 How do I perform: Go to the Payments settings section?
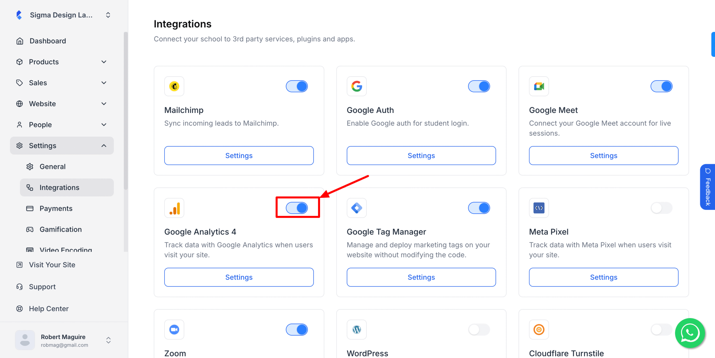56,208
